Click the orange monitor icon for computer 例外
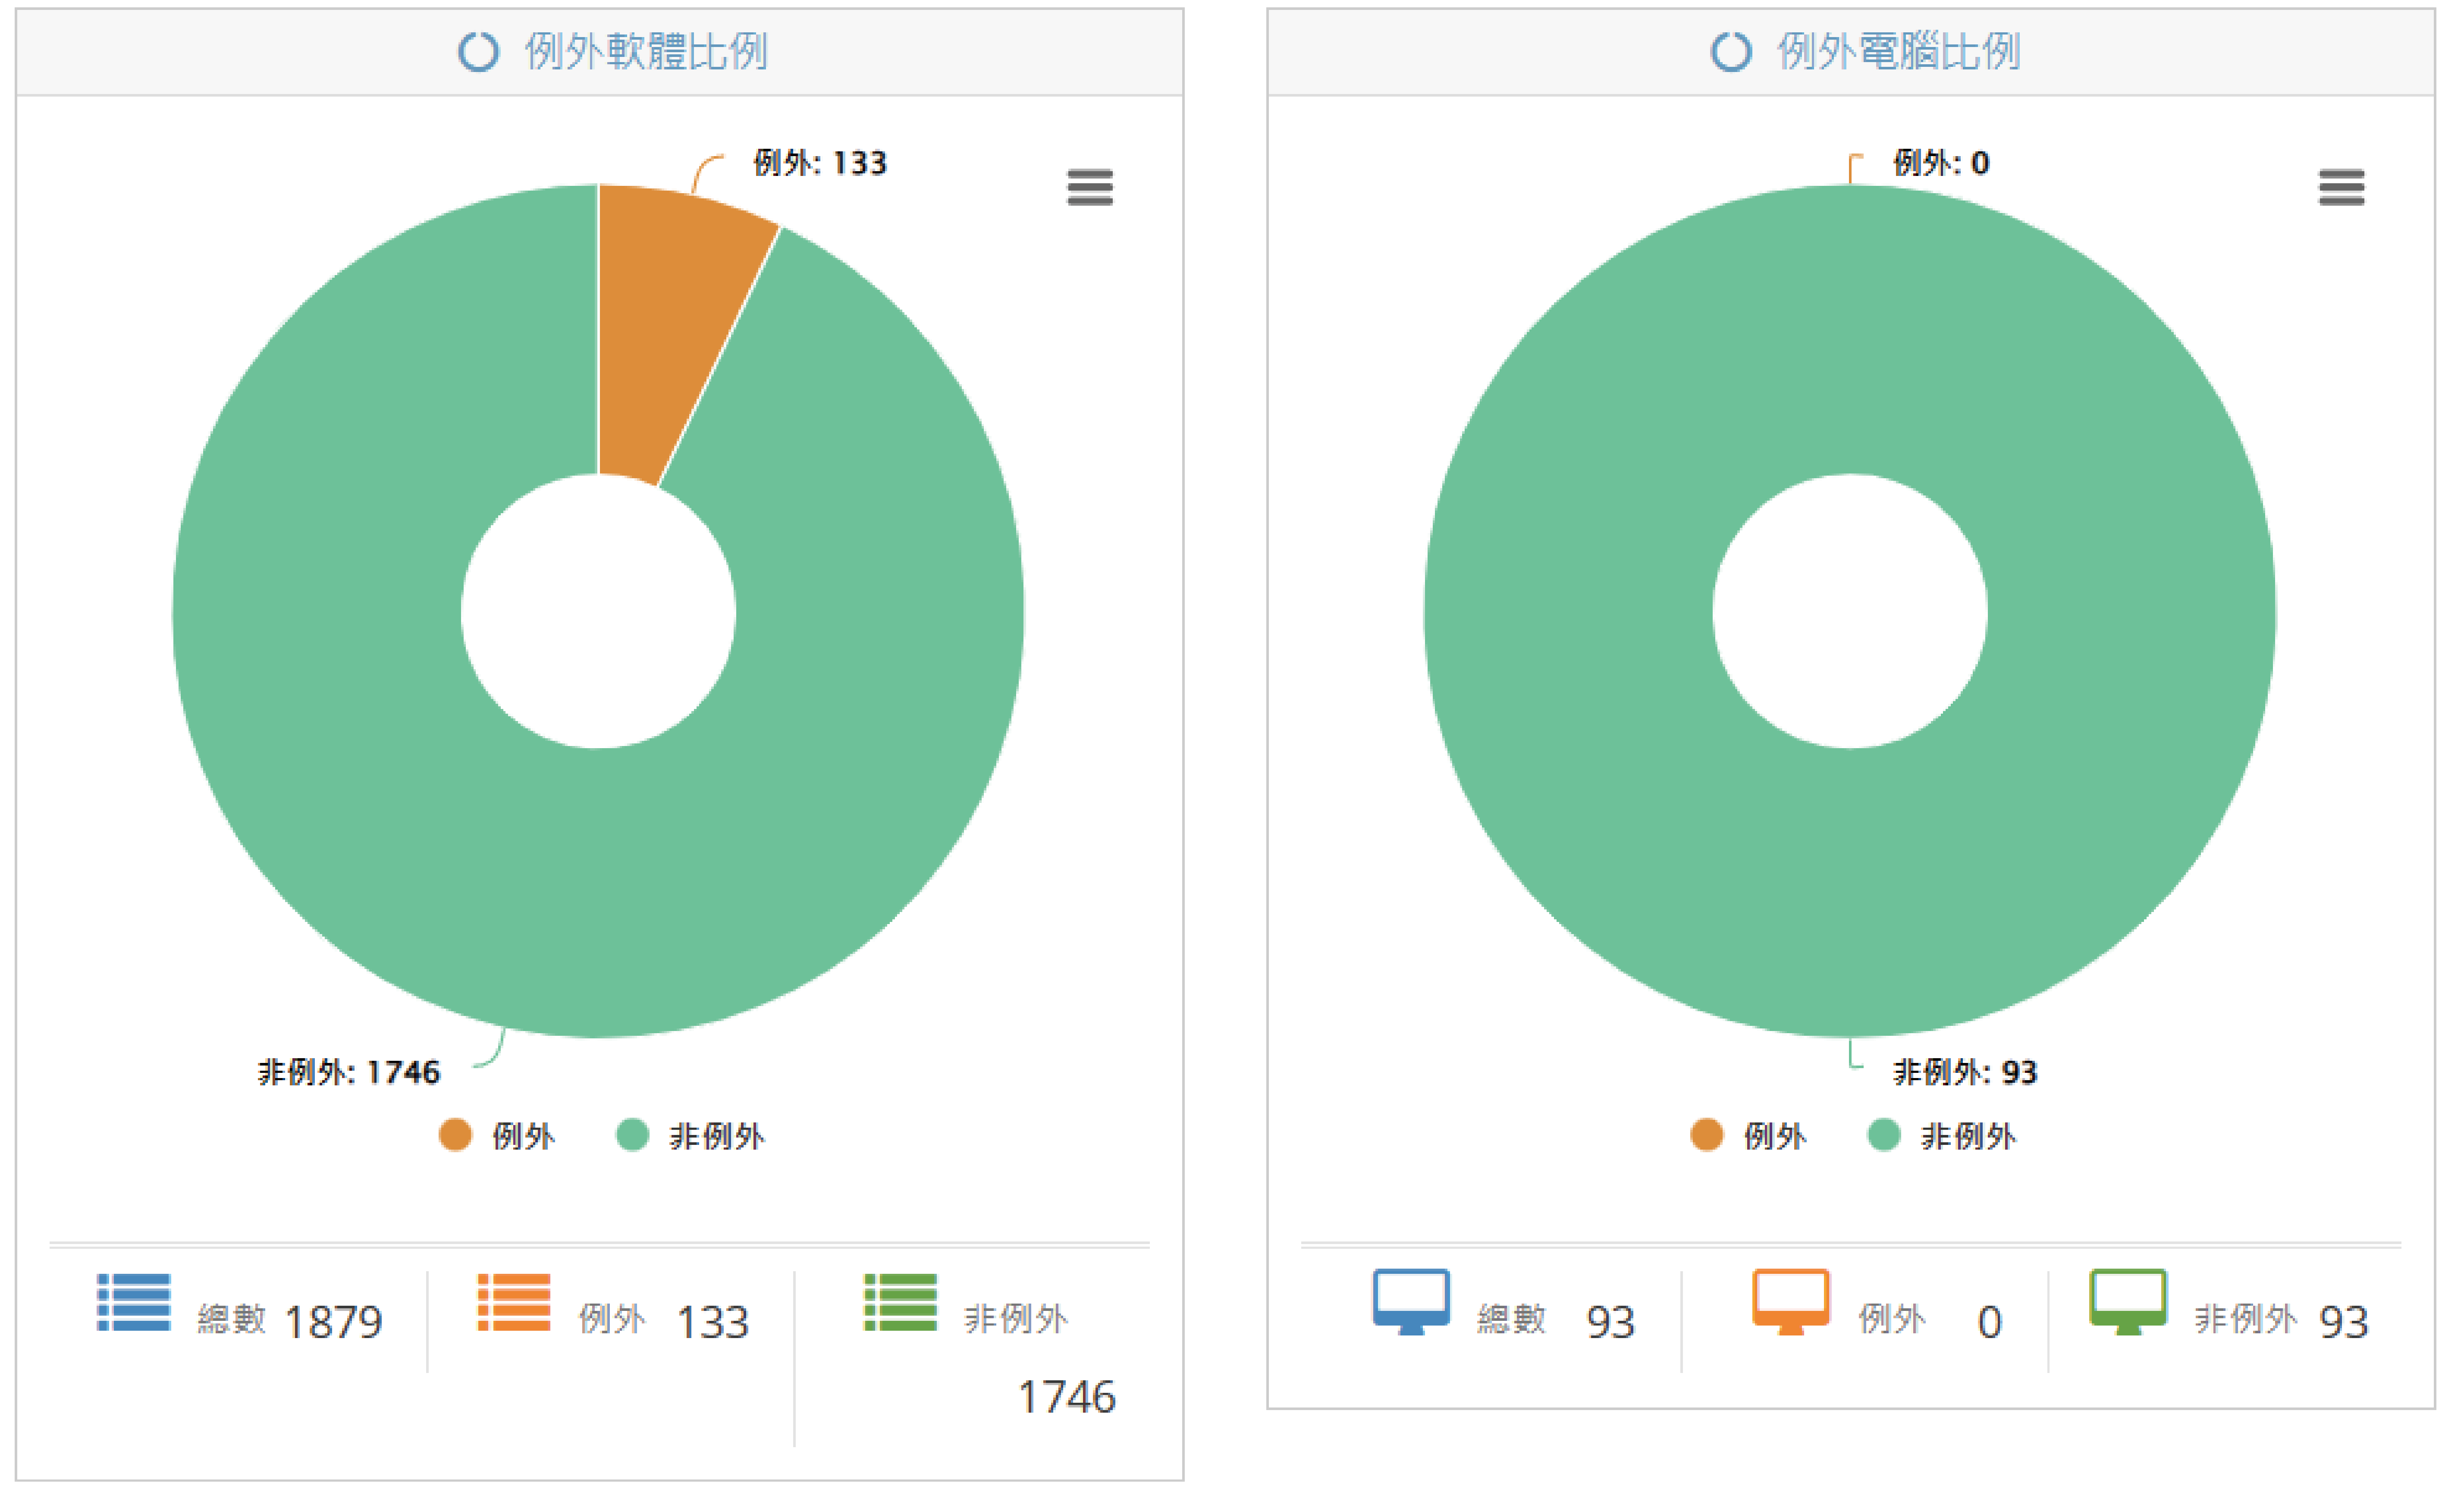 (1791, 1302)
